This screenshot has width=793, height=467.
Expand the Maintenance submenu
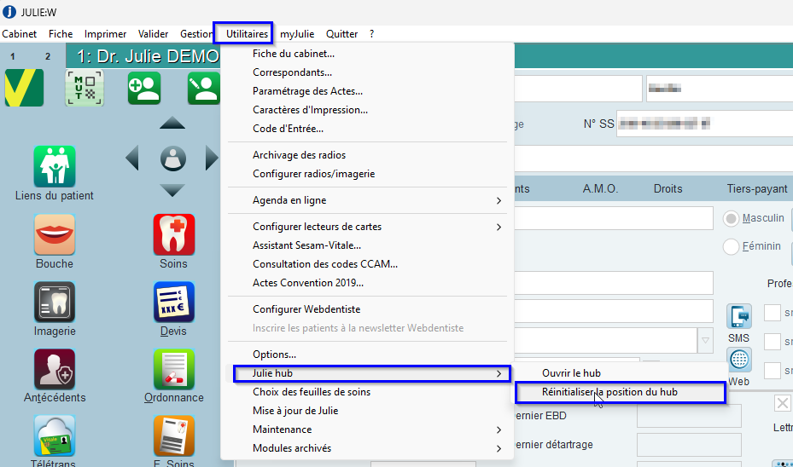pyautogui.click(x=499, y=430)
